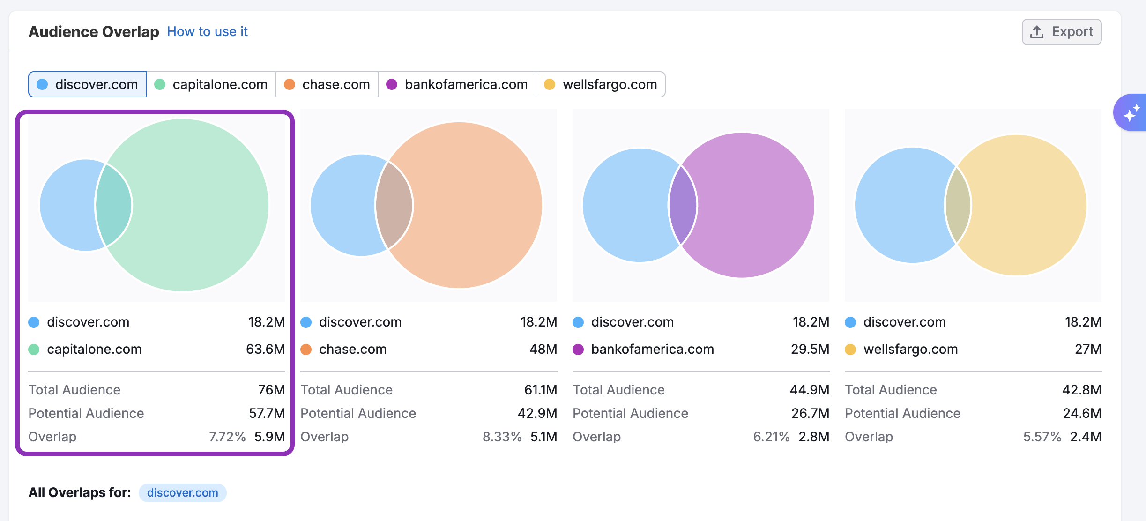Click the overlap area in the chase.com diagram
The height and width of the screenshot is (521, 1146).
pyautogui.click(x=394, y=205)
